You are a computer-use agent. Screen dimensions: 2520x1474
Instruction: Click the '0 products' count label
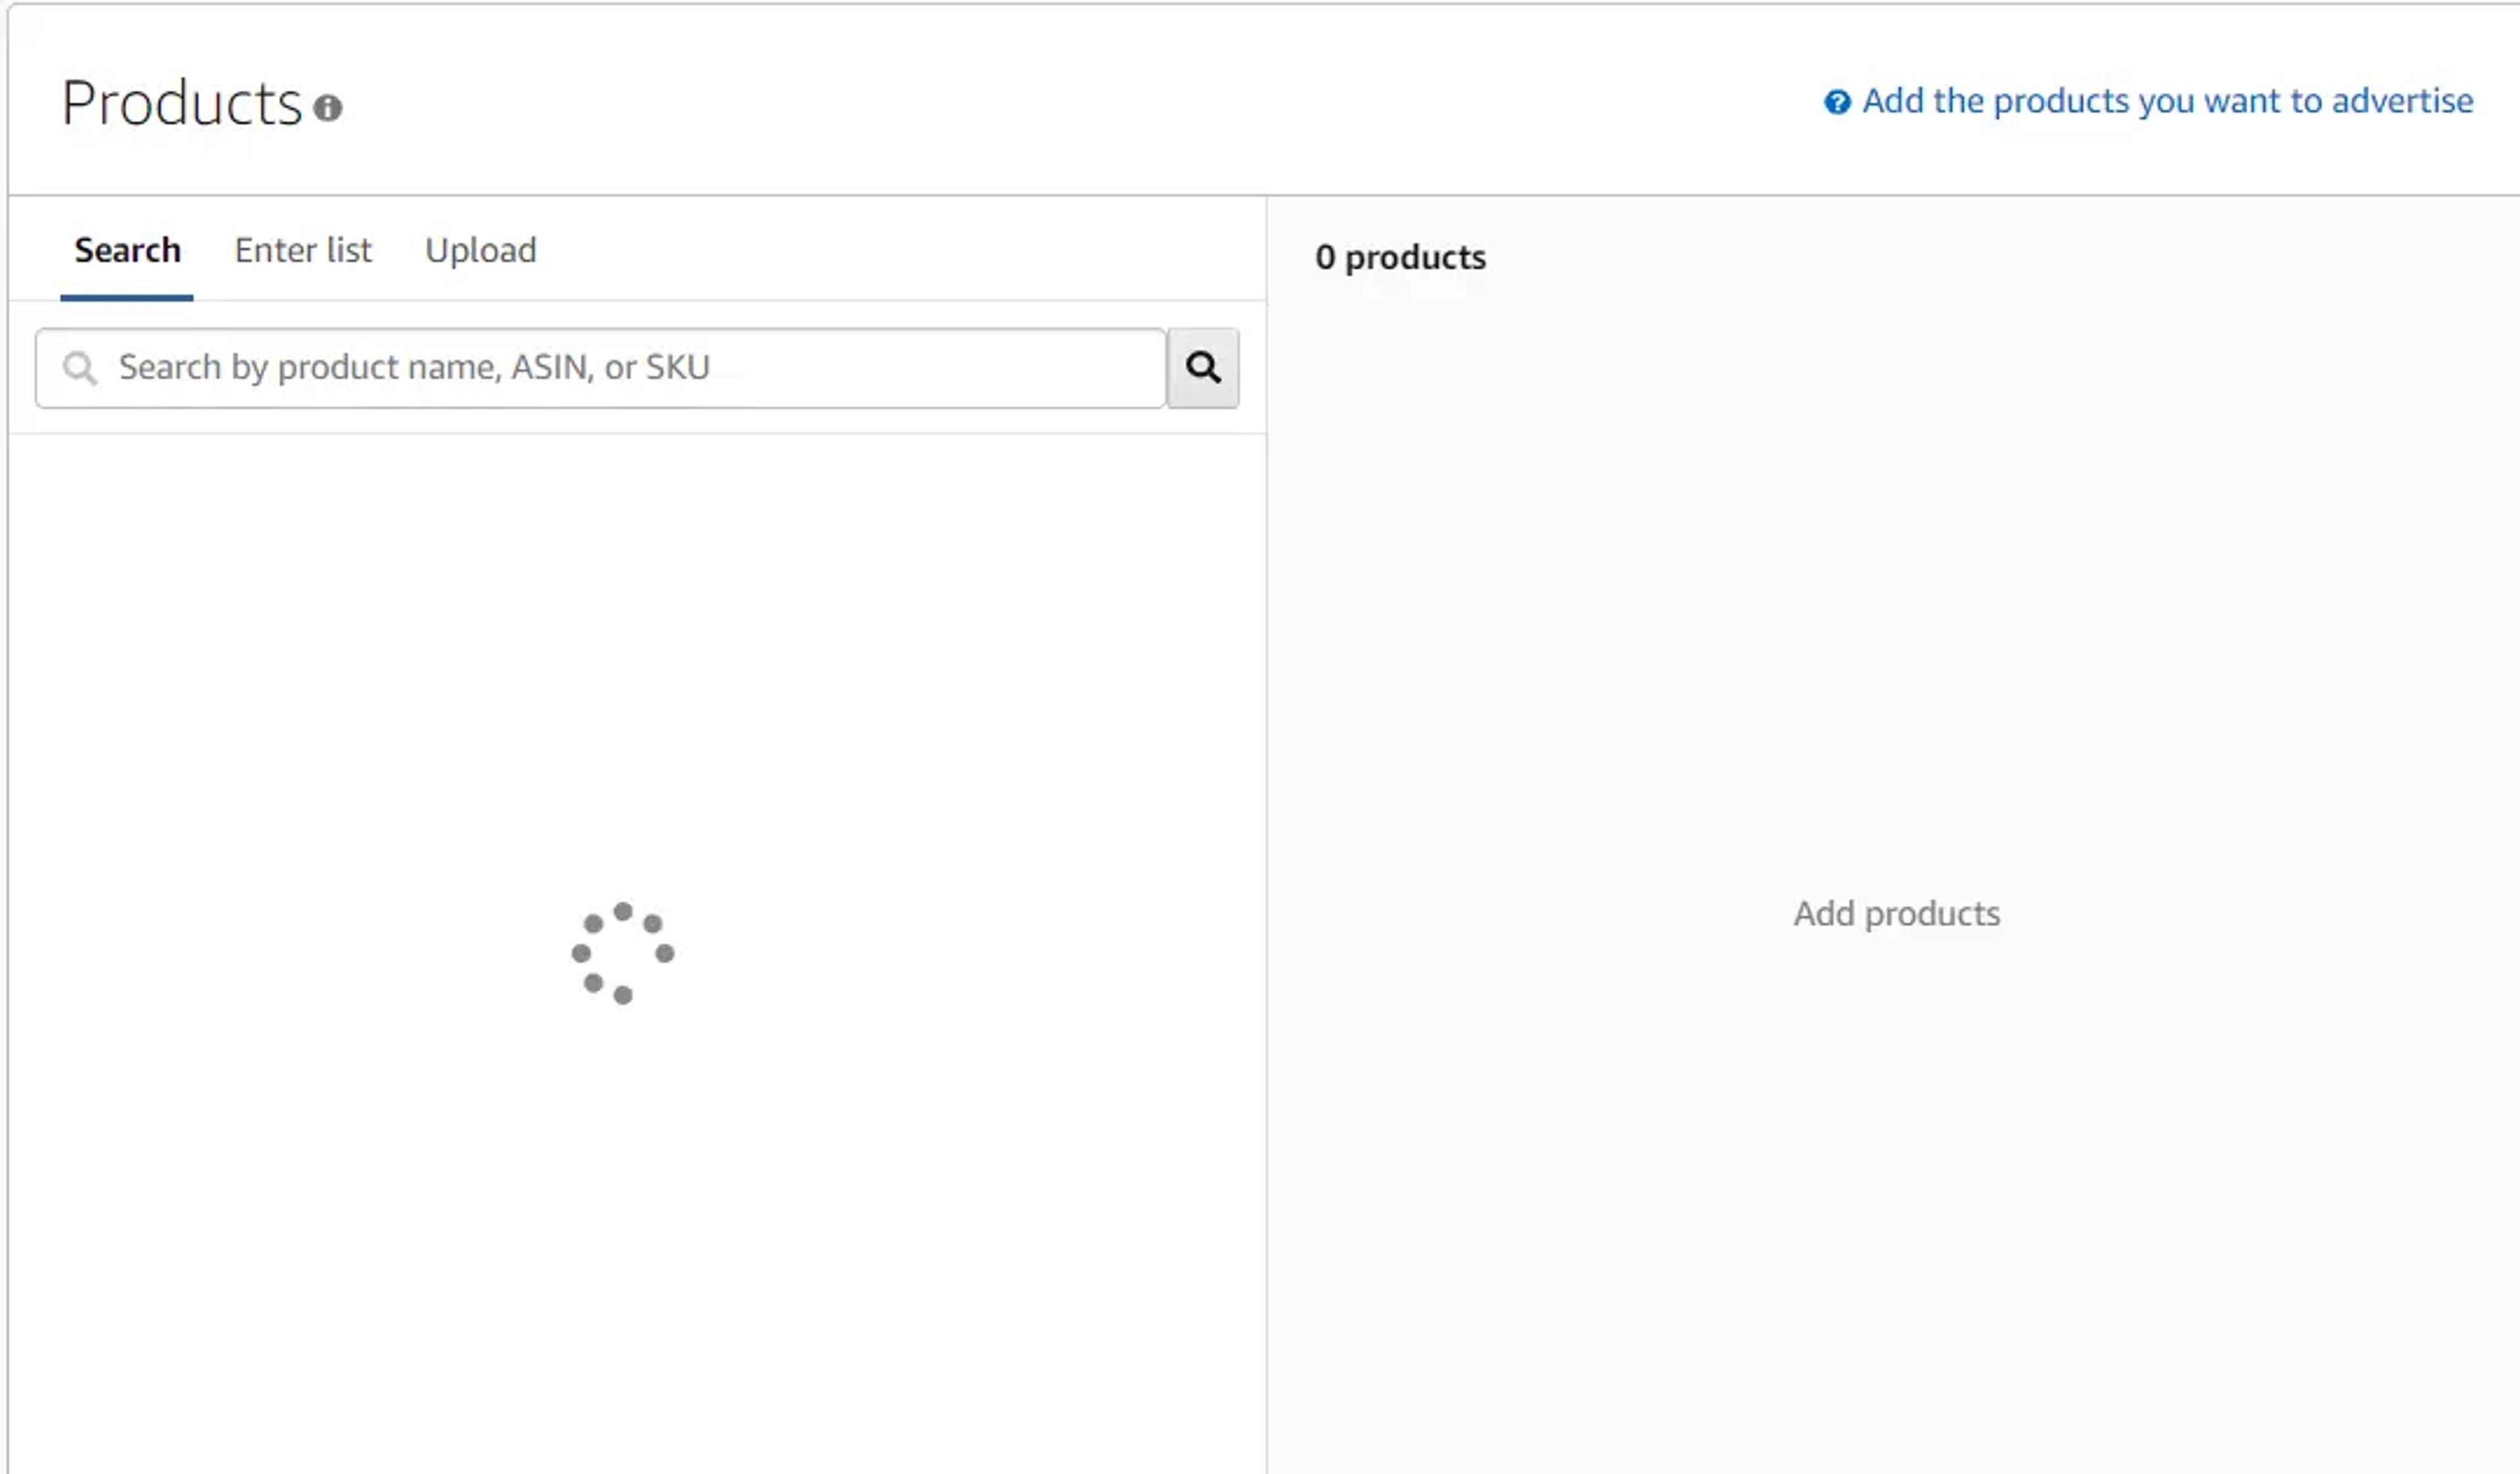[1400, 257]
